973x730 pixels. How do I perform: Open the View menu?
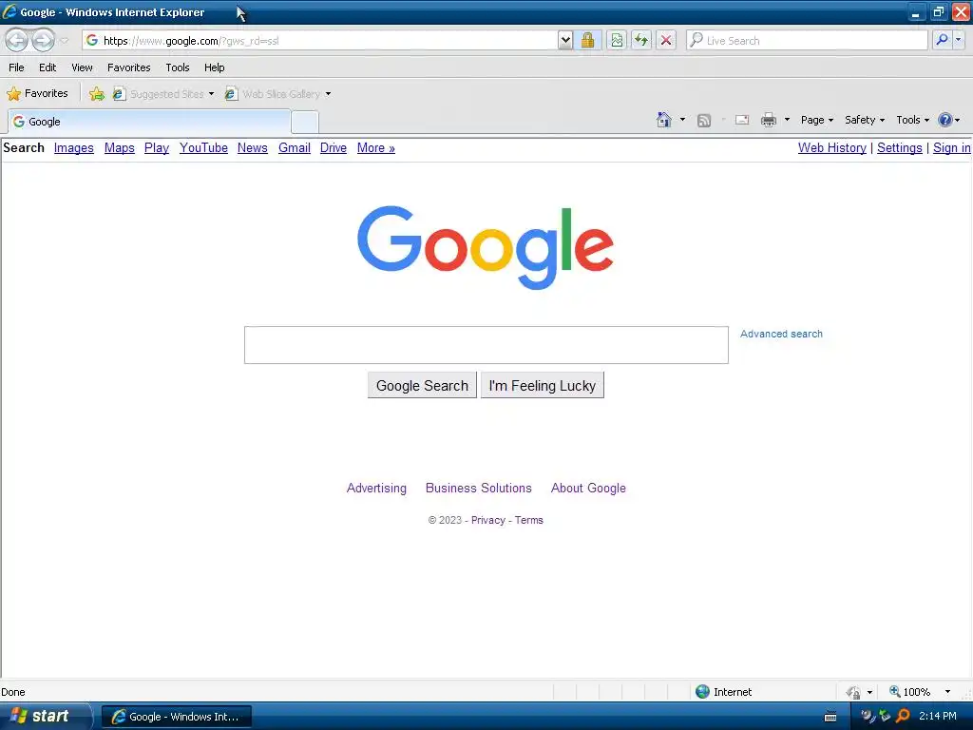82,67
